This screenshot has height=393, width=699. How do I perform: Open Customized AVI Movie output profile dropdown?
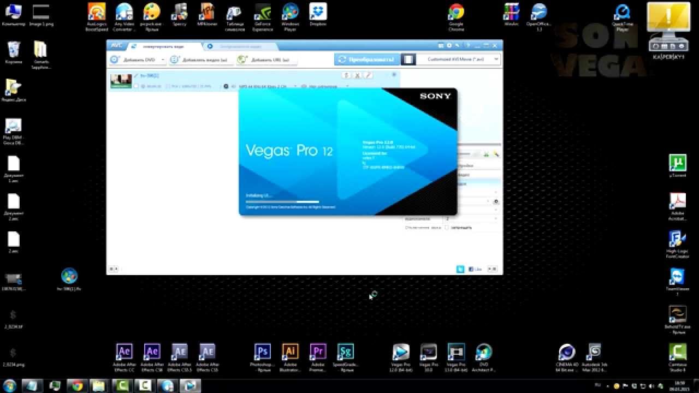pyautogui.click(x=459, y=59)
